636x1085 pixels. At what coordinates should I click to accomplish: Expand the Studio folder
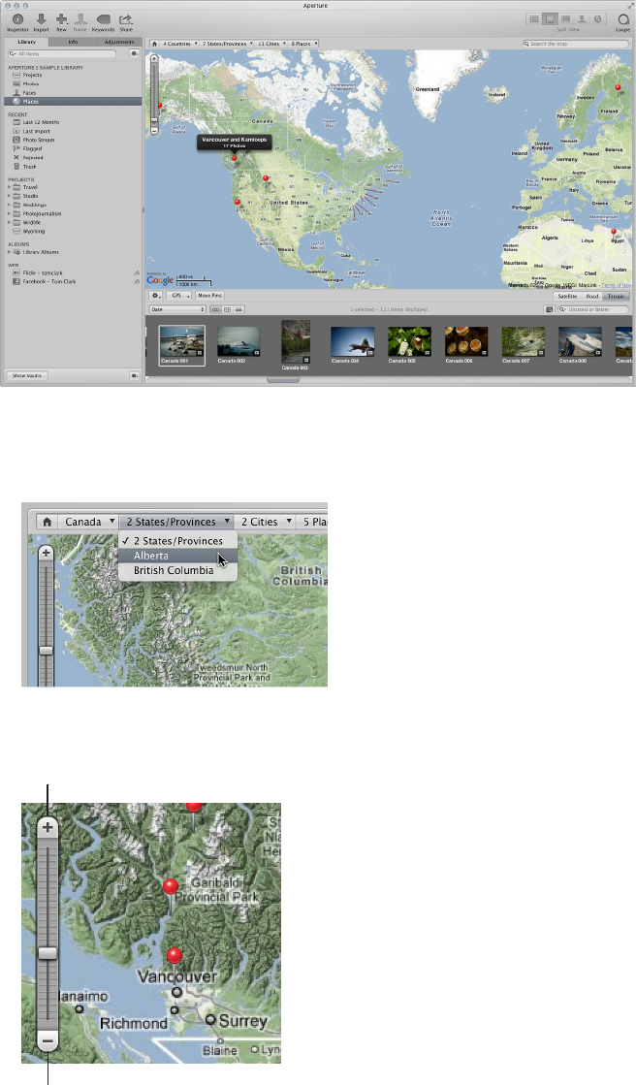(10, 196)
